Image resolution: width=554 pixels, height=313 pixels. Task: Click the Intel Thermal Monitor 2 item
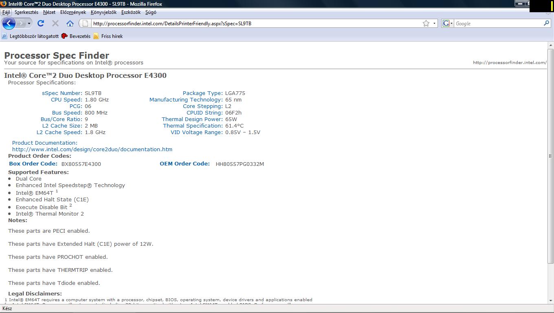pos(50,214)
